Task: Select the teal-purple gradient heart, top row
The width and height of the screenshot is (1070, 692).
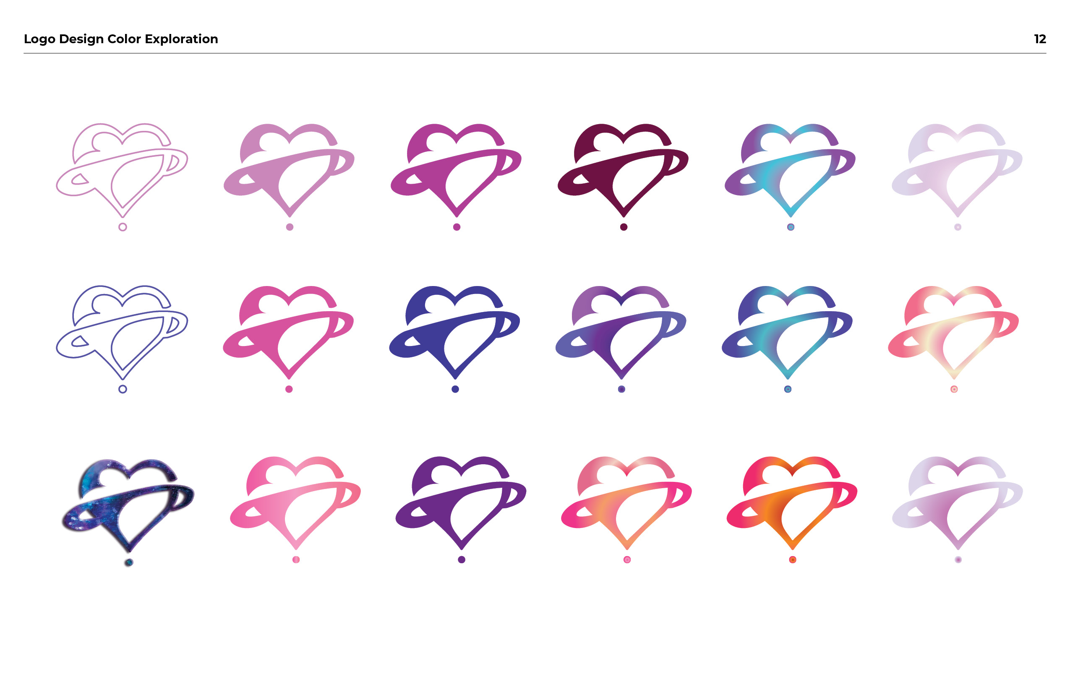Action: 790,170
